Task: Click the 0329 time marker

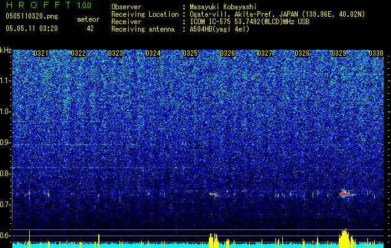Action: pyautogui.click(x=339, y=53)
